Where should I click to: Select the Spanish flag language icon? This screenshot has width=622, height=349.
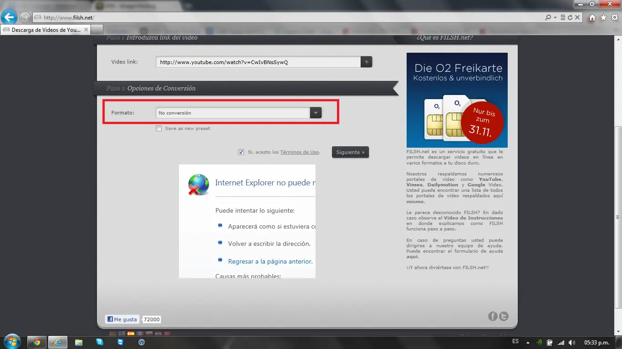coord(131,334)
